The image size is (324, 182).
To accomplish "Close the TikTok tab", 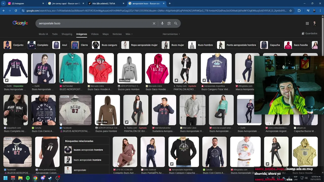I will click(x=124, y=4).
